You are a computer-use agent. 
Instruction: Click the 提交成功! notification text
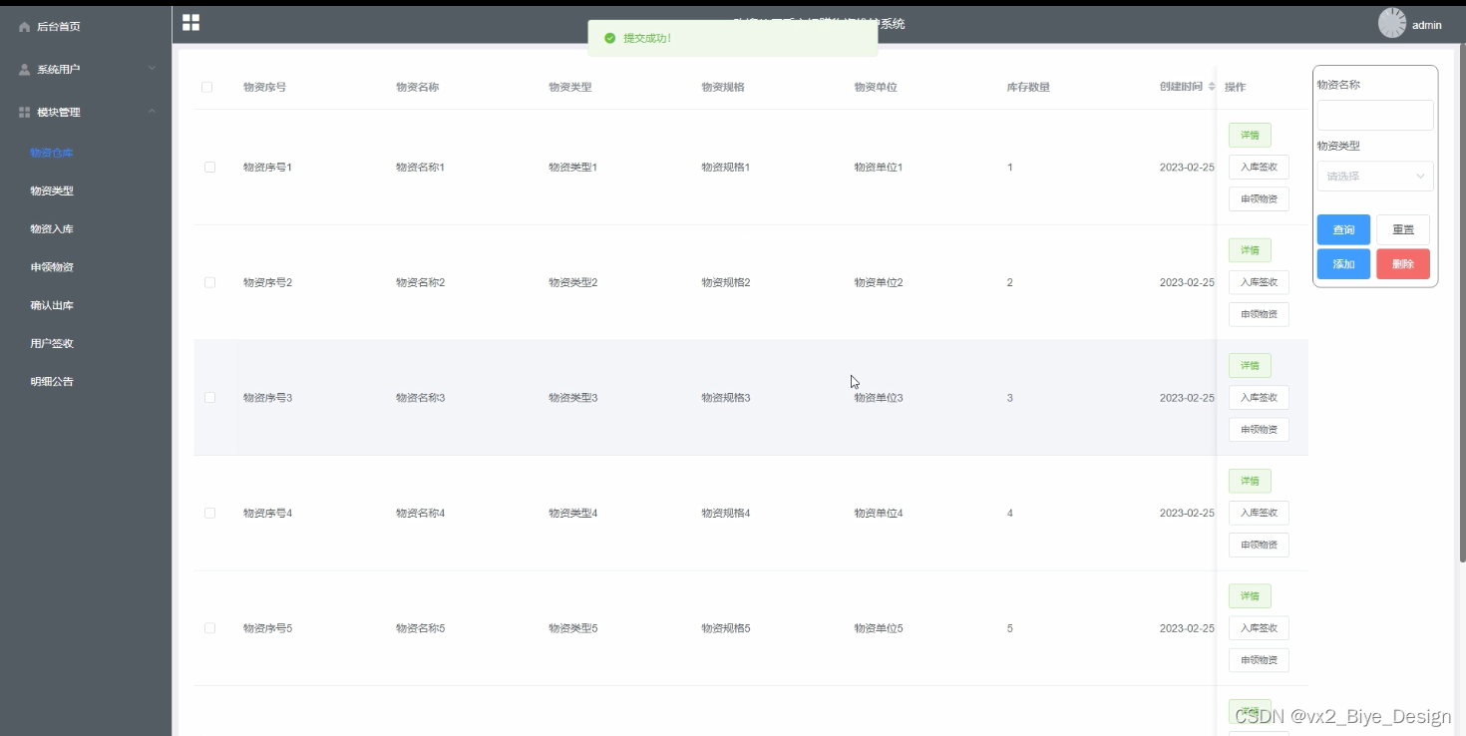(647, 38)
